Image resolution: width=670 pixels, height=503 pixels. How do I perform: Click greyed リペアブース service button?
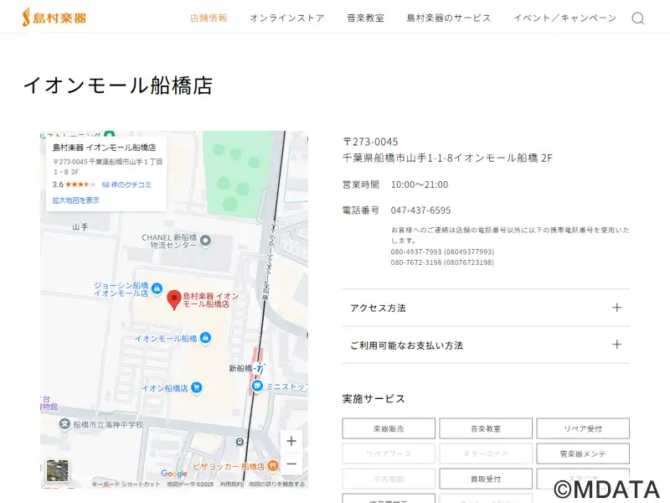pos(389,454)
